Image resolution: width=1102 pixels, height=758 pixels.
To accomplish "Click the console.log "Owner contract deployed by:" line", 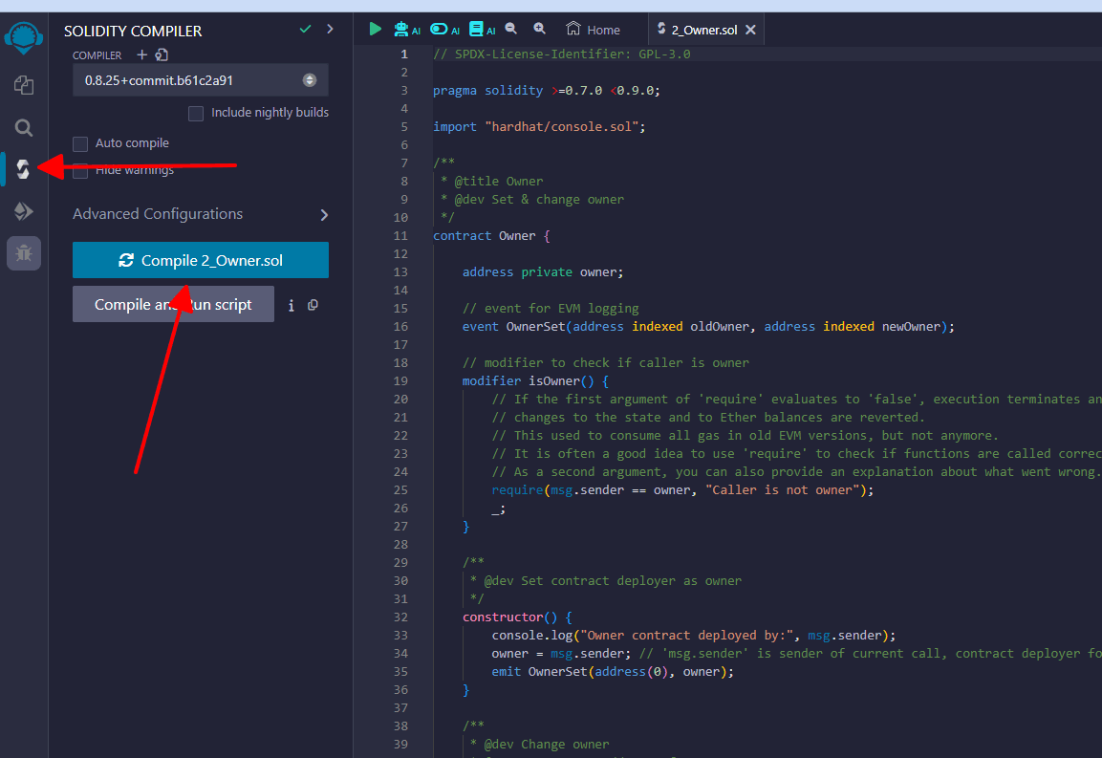I will point(694,636).
